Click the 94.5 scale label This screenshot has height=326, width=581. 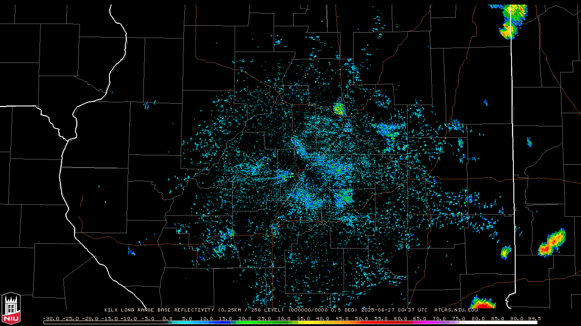coord(534,319)
